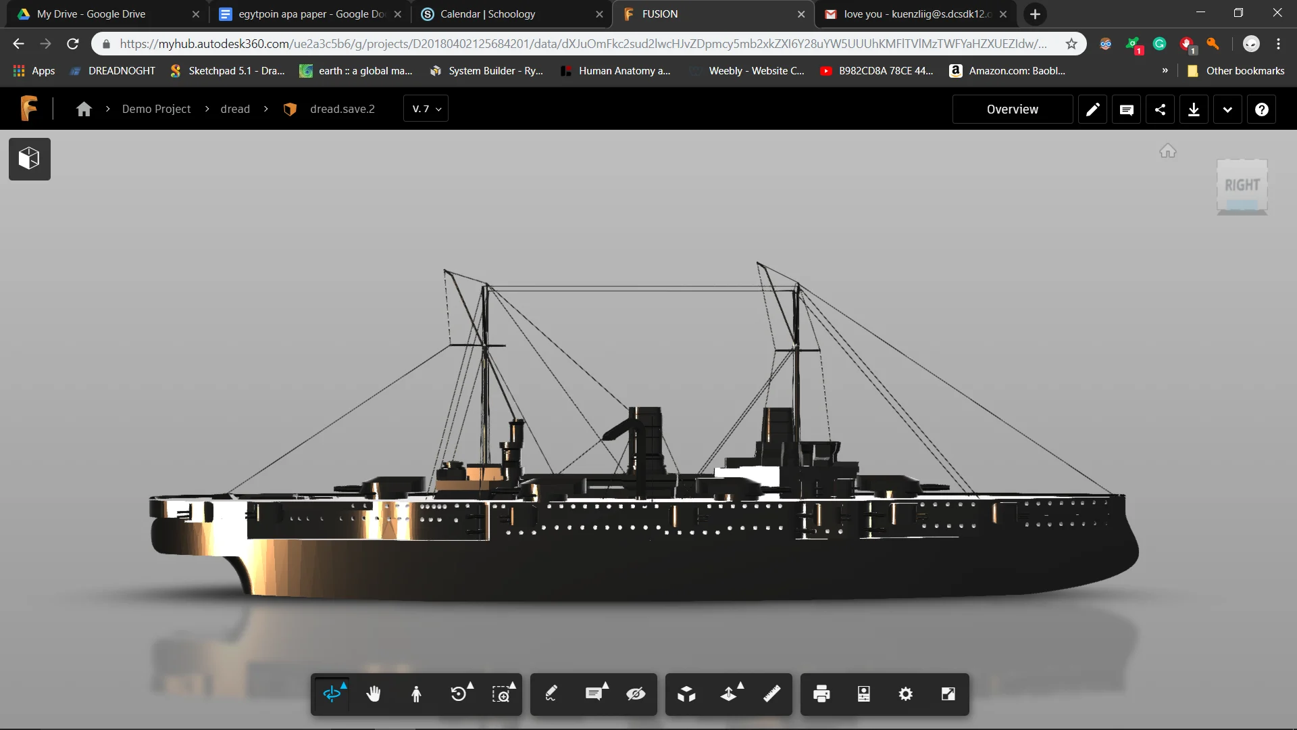Open the dread folder breadcrumb link
The image size is (1297, 730).
tap(235, 109)
